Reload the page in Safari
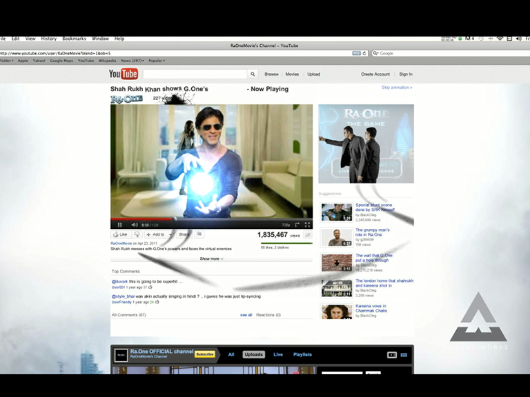Image resolution: width=530 pixels, height=397 pixels. pyautogui.click(x=364, y=53)
